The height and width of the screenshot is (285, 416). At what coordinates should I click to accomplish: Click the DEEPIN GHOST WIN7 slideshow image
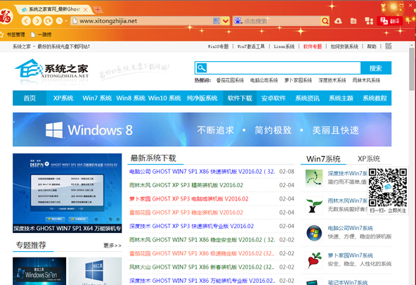[x=67, y=193]
